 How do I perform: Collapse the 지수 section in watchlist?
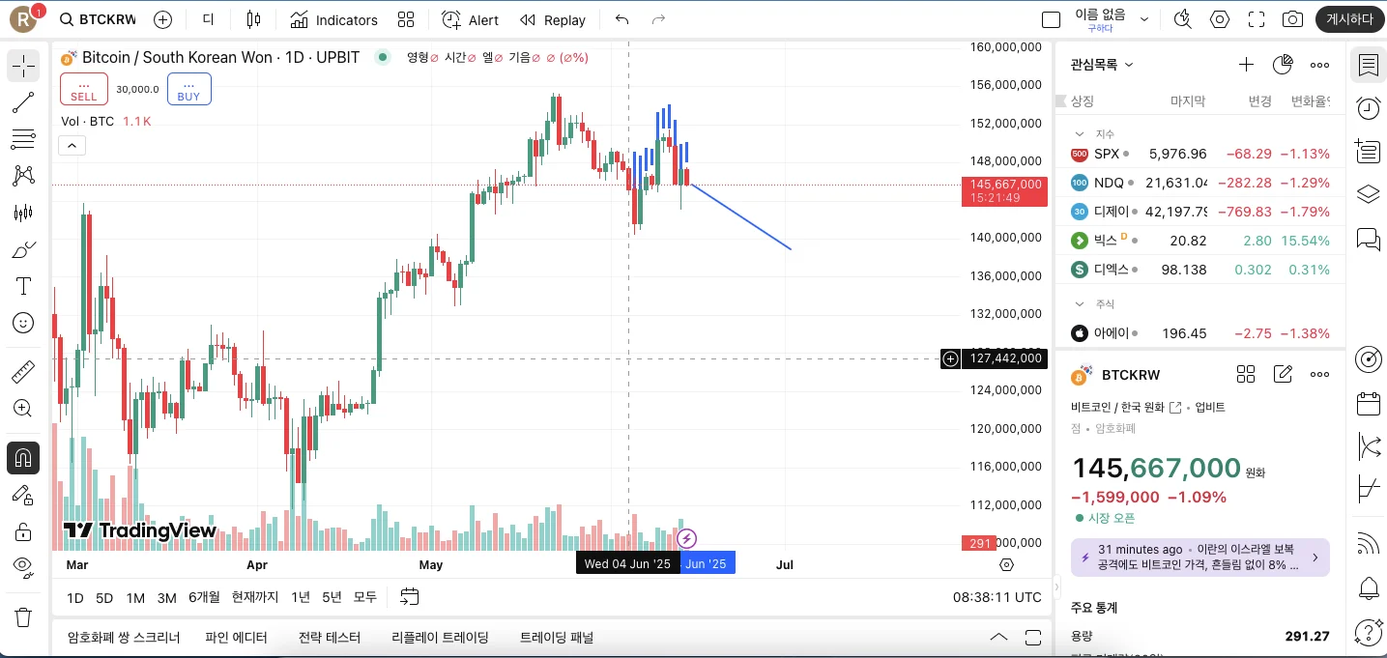point(1080,134)
